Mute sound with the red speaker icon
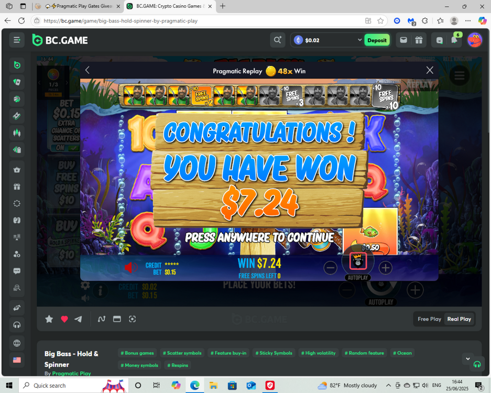491x393 pixels. [130, 268]
